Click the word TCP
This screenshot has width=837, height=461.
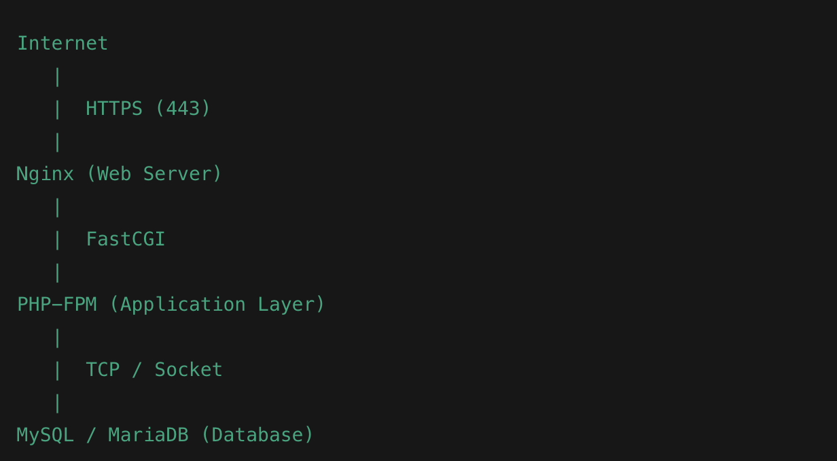tap(103, 370)
